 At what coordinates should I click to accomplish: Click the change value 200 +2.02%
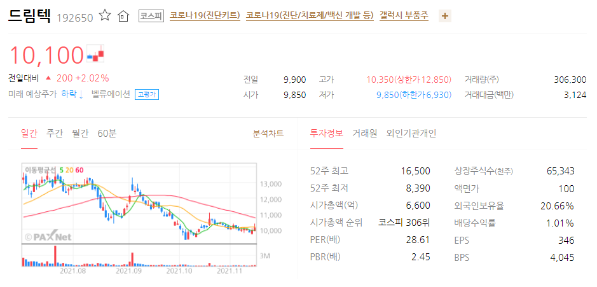83,78
